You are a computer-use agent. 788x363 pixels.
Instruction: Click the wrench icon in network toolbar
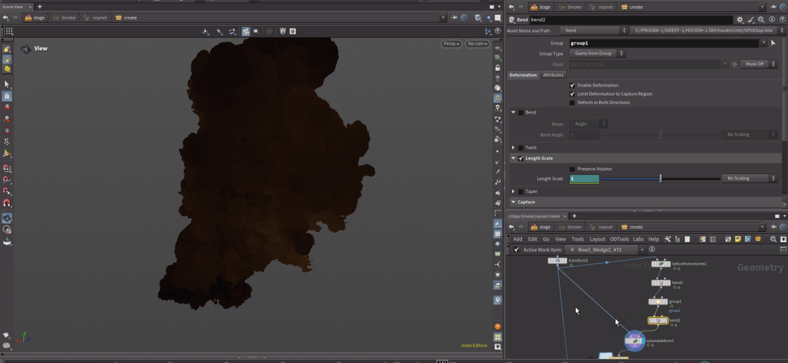point(667,239)
